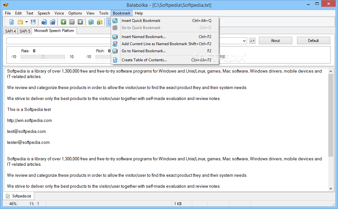The width and height of the screenshot is (338, 209).
Task: Choose Add Current Line as Named Bookmark
Action: (165, 44)
